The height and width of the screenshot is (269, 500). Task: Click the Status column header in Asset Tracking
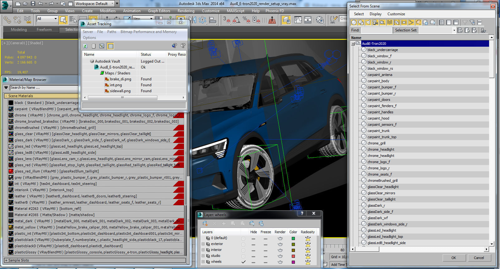coord(152,54)
